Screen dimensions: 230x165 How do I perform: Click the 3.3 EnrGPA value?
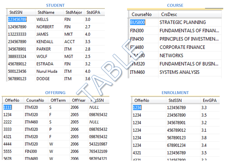pyautogui.click(x=204, y=108)
